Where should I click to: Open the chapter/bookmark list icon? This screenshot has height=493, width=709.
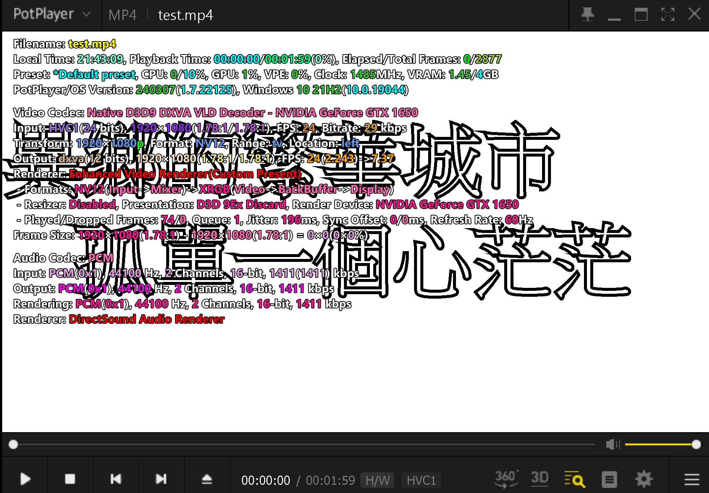[x=609, y=479]
